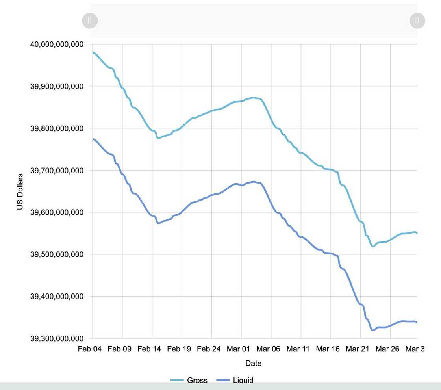Click the right range selector handle
The height and width of the screenshot is (390, 441).
tap(417, 20)
